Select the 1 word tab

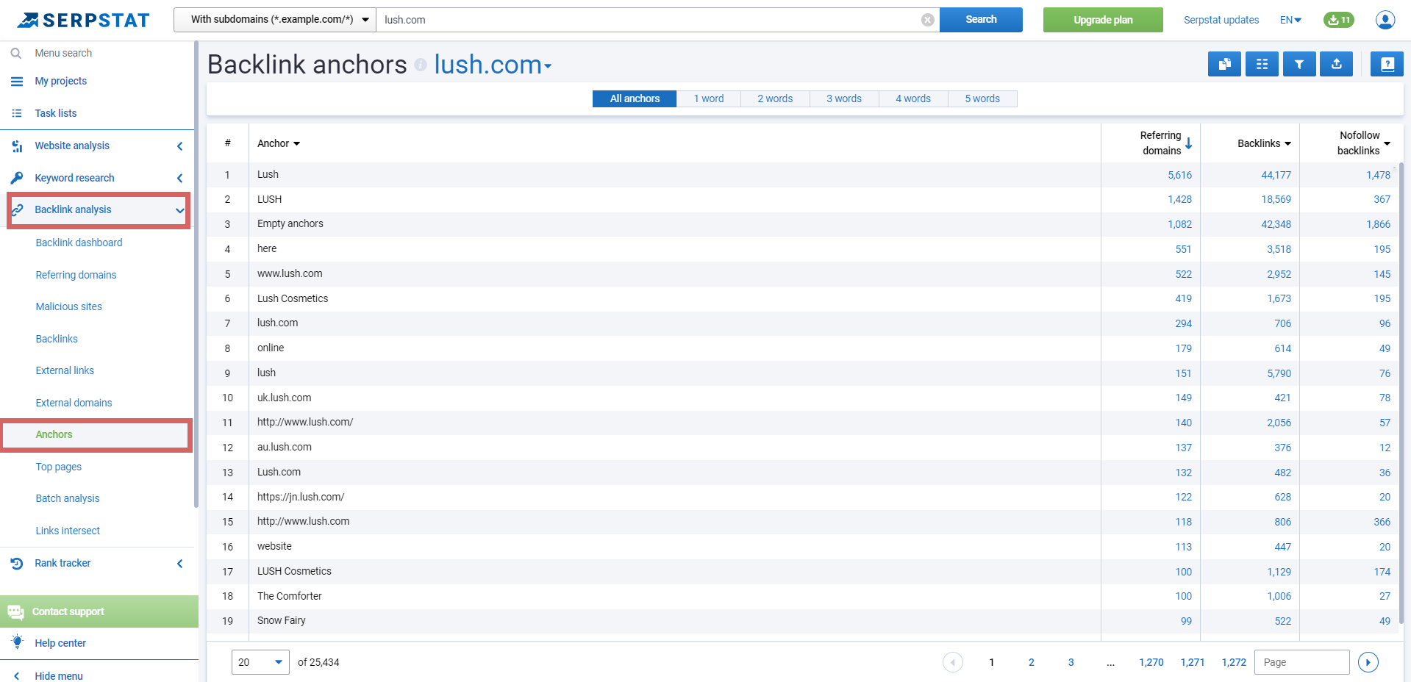coord(708,98)
